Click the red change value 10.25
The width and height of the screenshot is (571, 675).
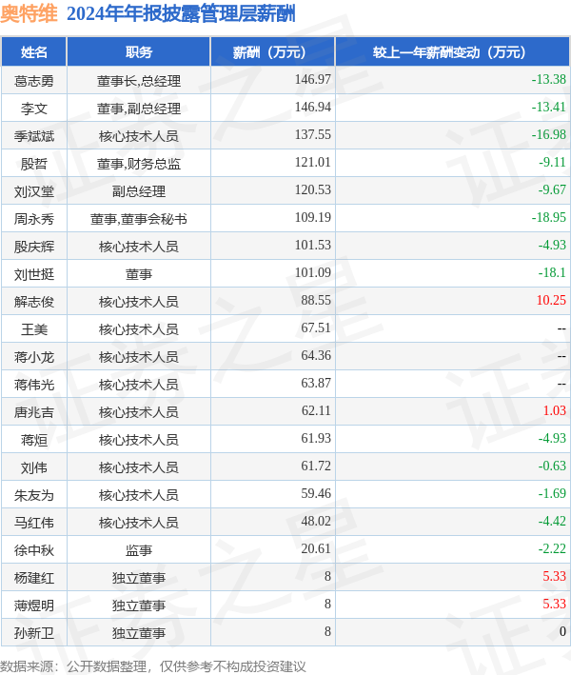click(551, 300)
